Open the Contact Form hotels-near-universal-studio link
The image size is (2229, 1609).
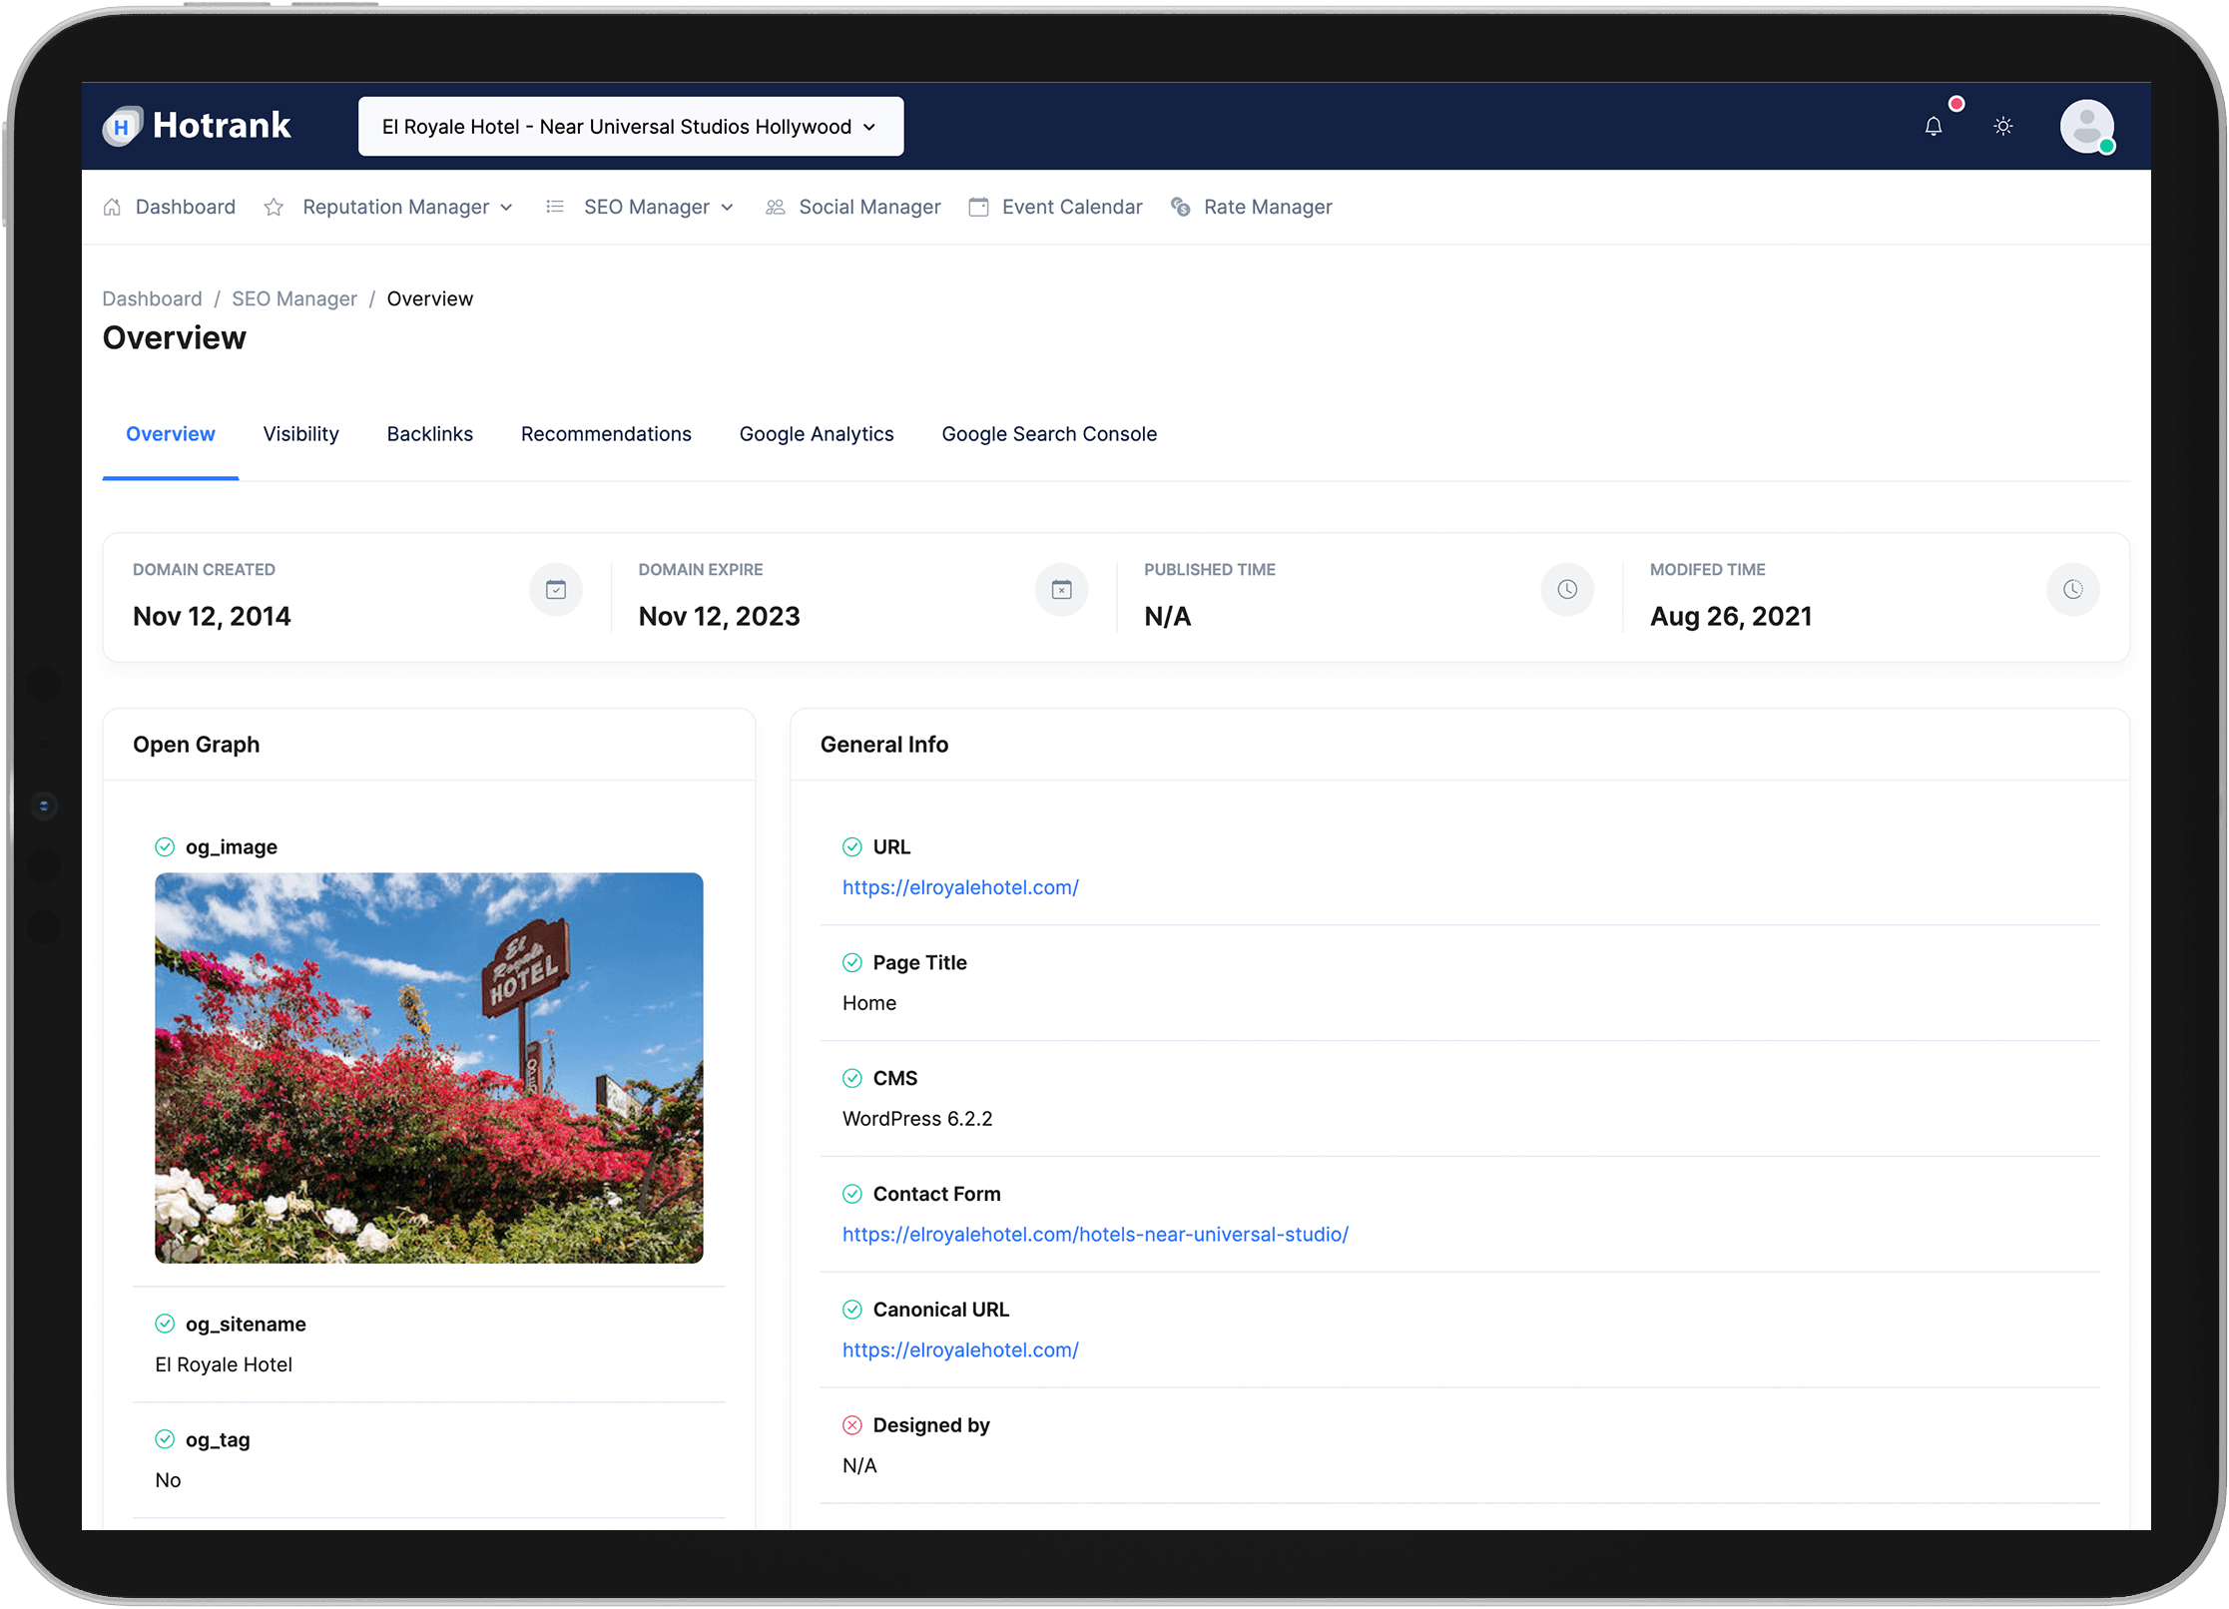[x=1094, y=1235]
